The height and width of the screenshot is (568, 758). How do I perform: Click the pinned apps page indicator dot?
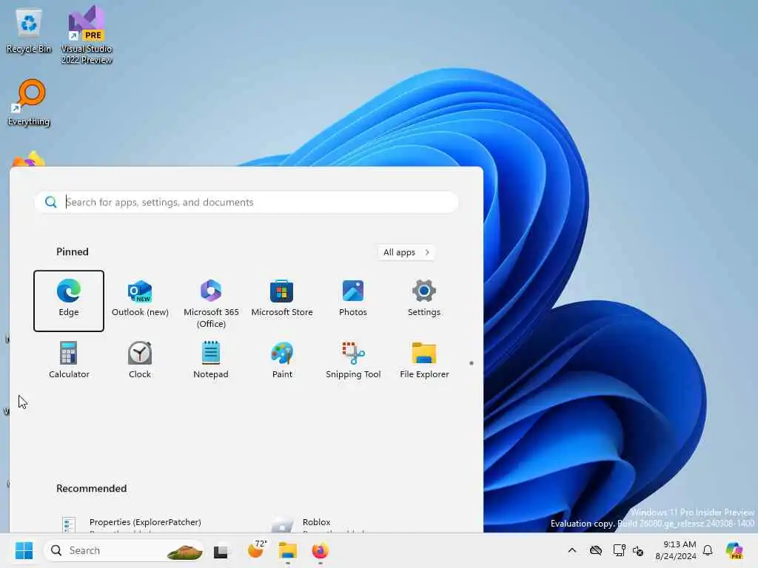[472, 363]
